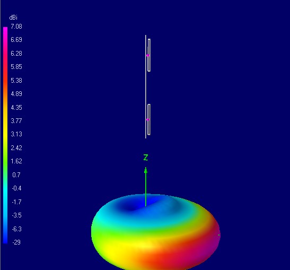Click the 5.38 scale value

click(16, 81)
